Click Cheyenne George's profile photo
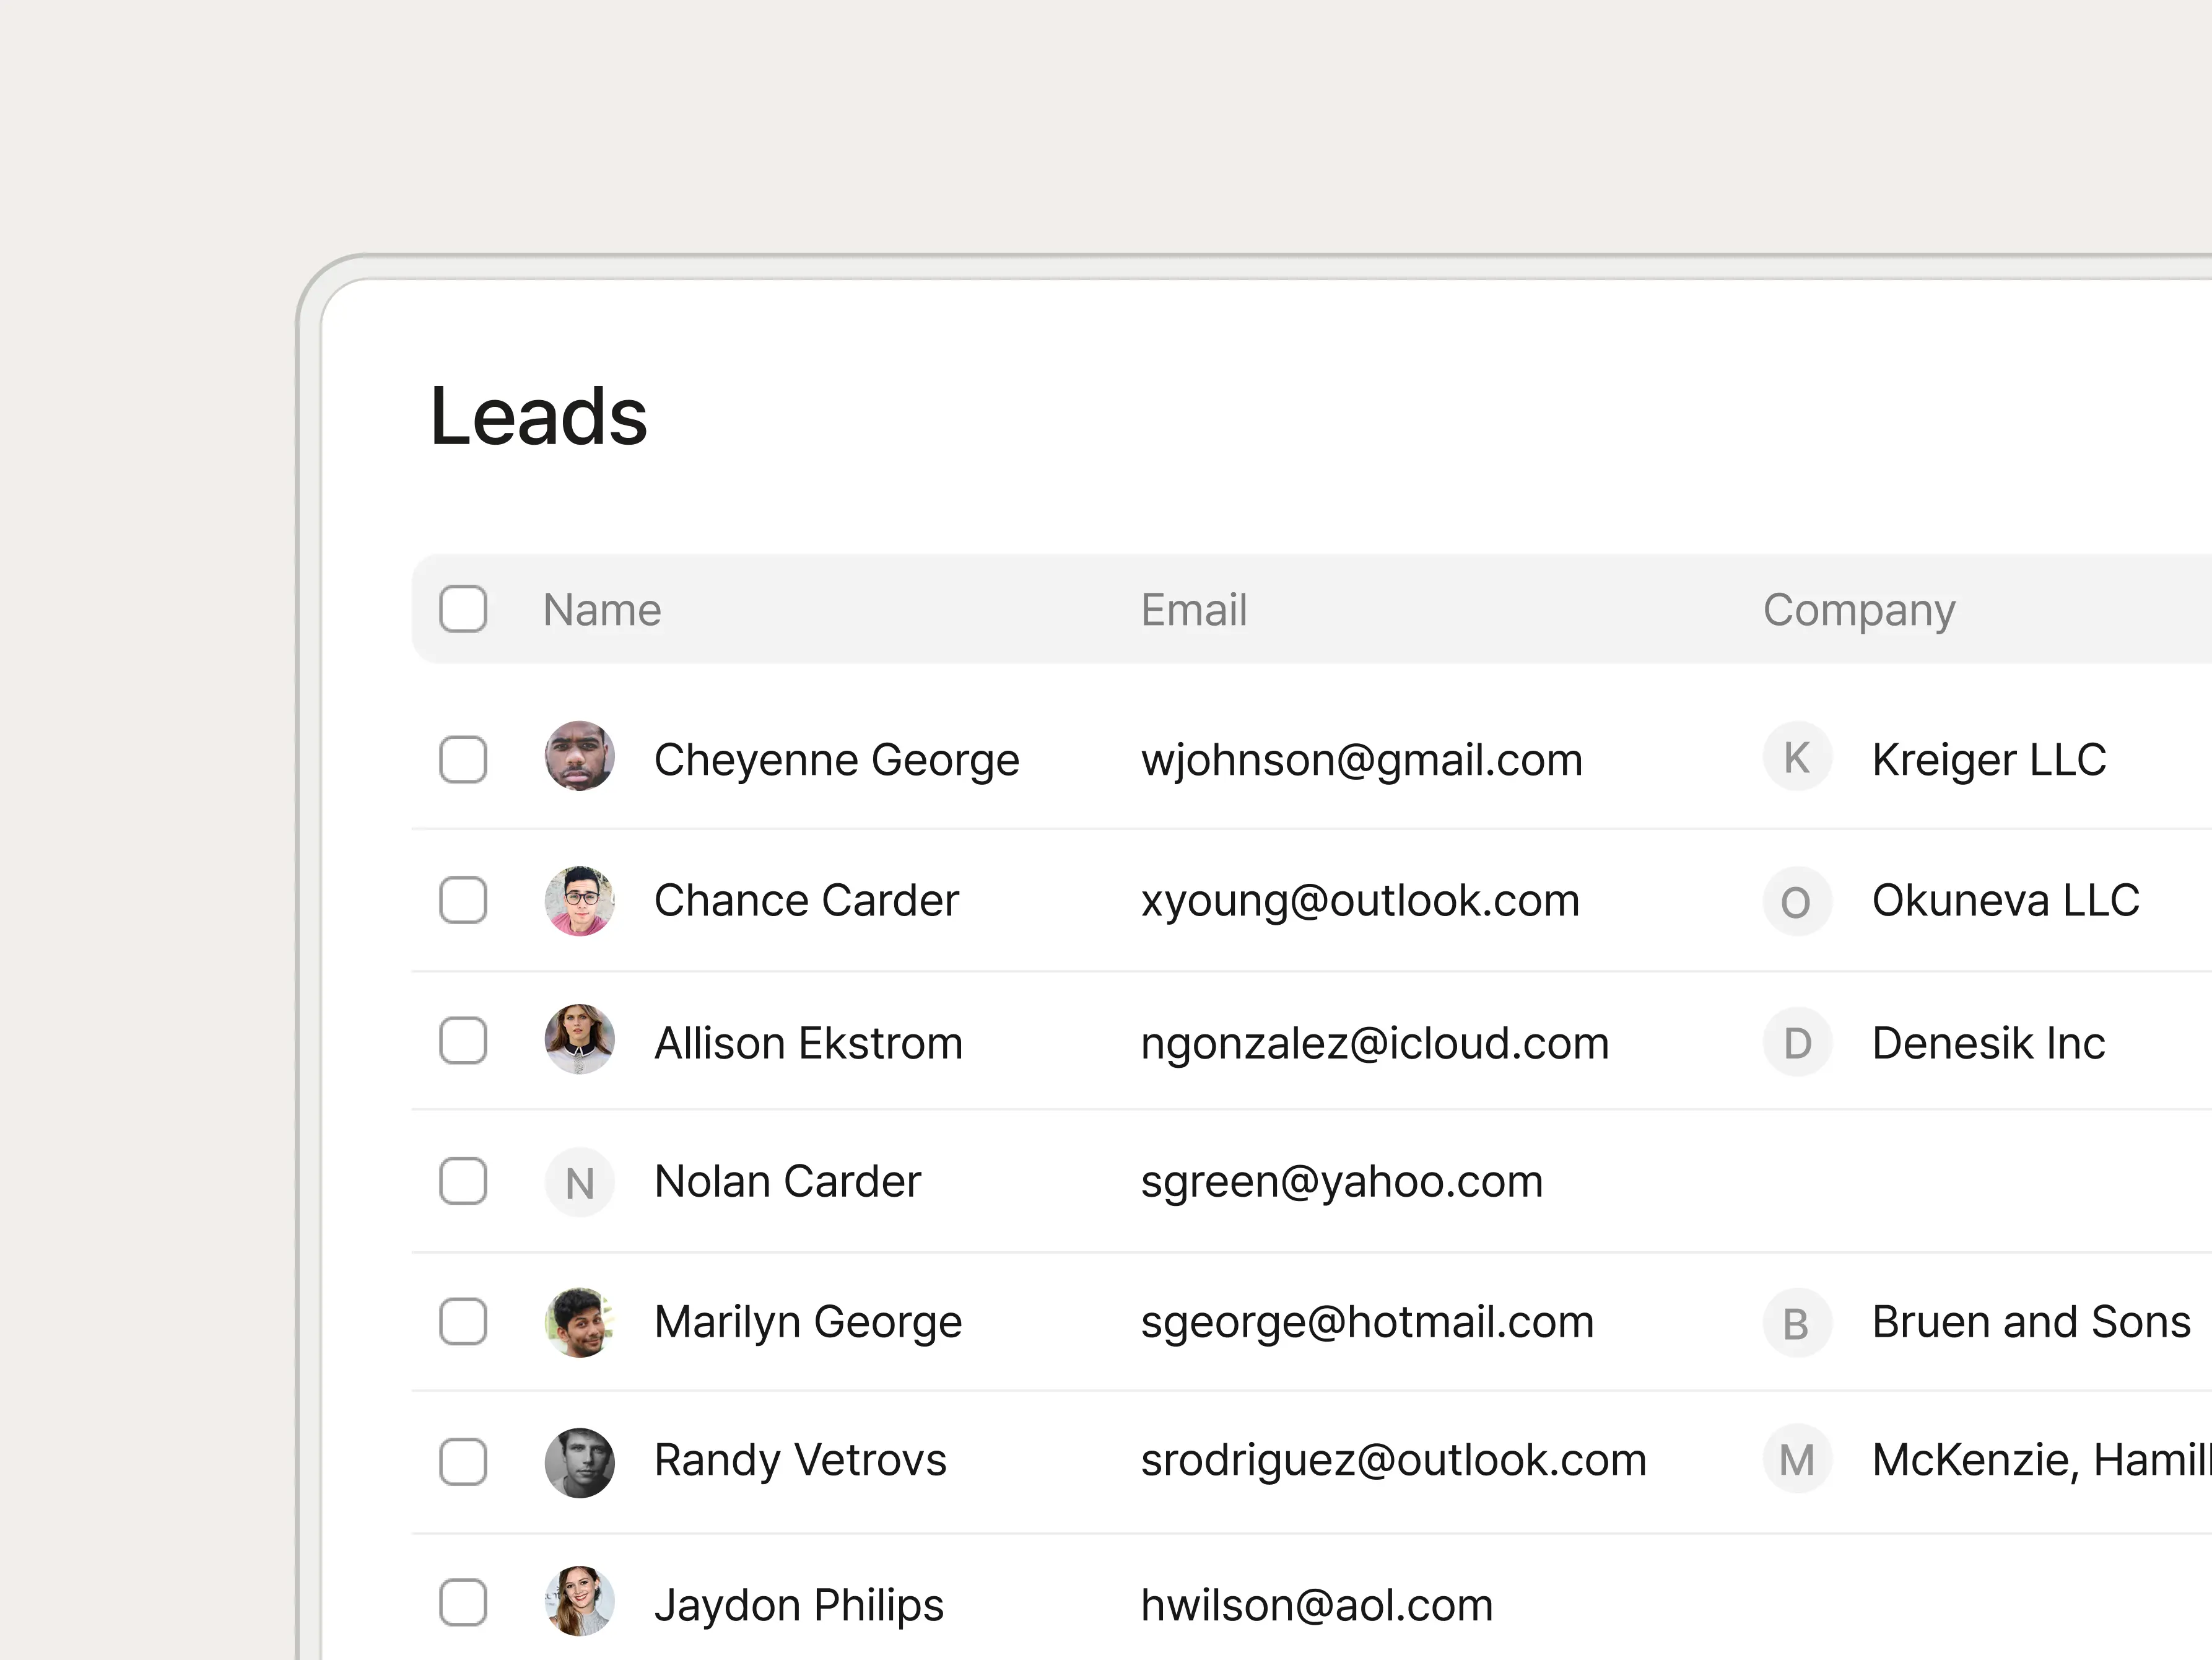 coord(579,758)
